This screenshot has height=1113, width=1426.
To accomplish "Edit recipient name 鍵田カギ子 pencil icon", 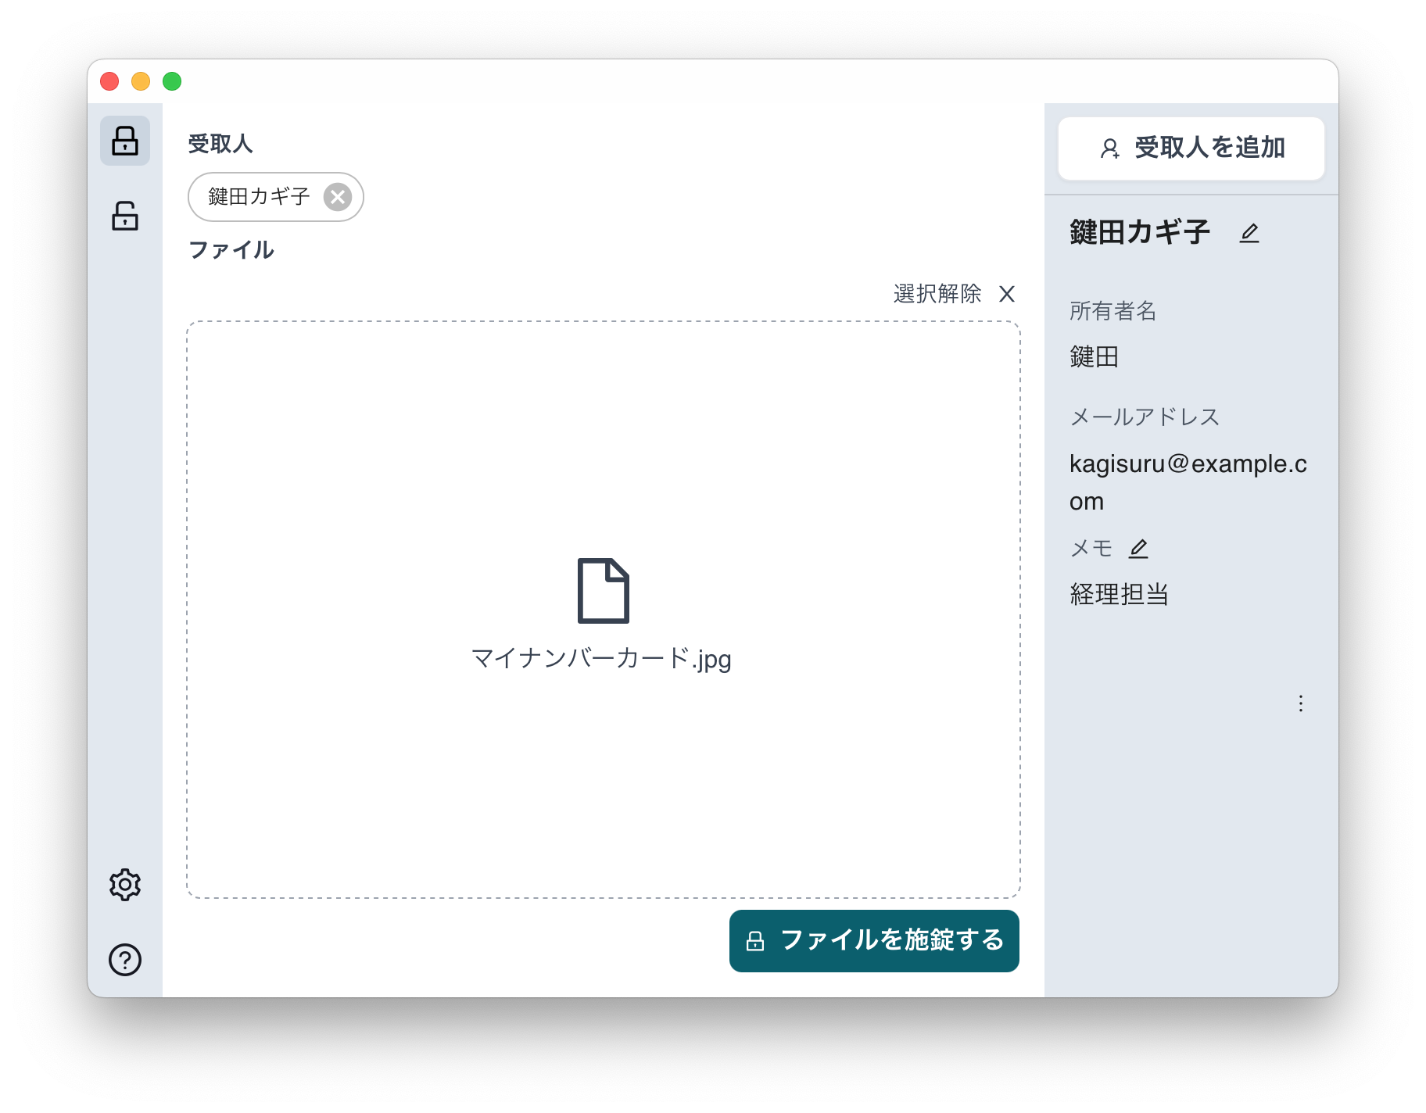I will 1249,233.
